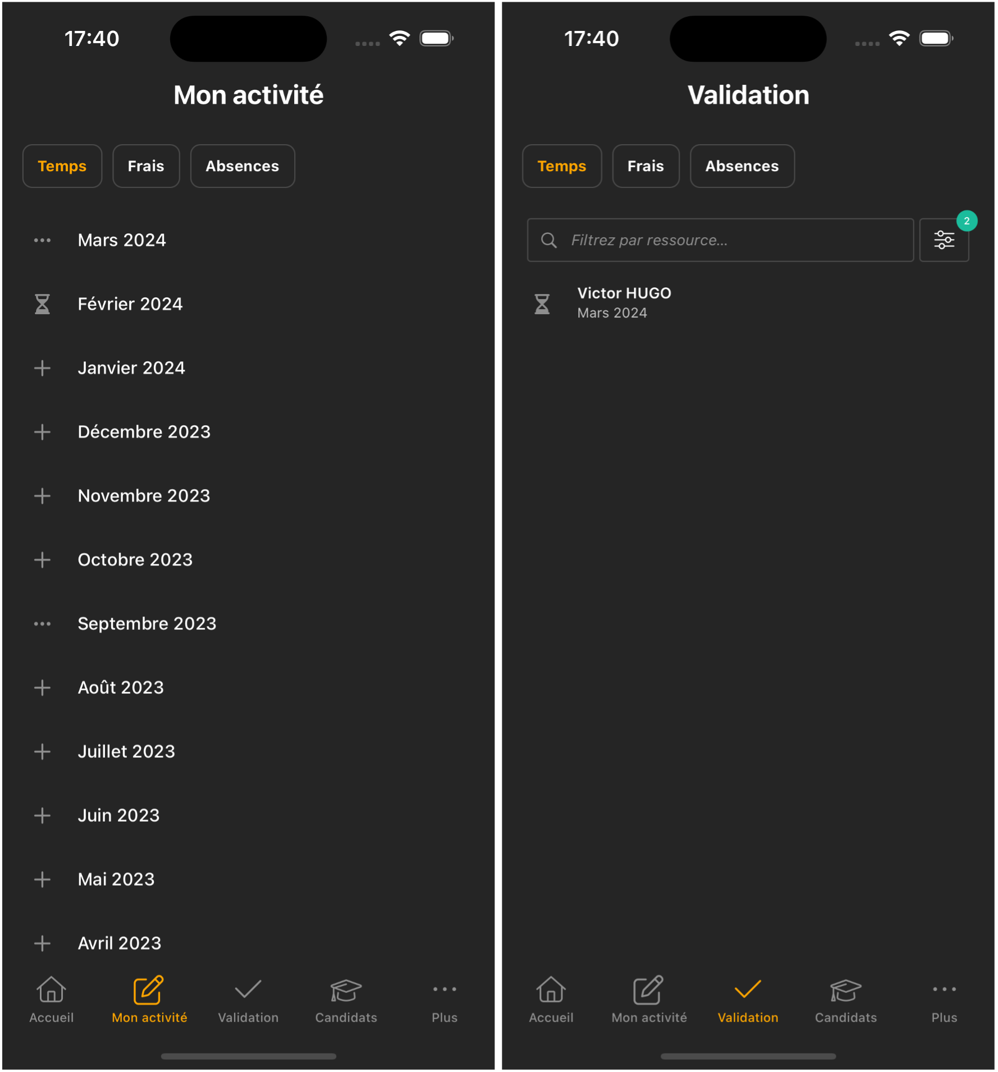The height and width of the screenshot is (1072, 998).
Task: Click the magnifier icon in the search field
Action: (549, 241)
